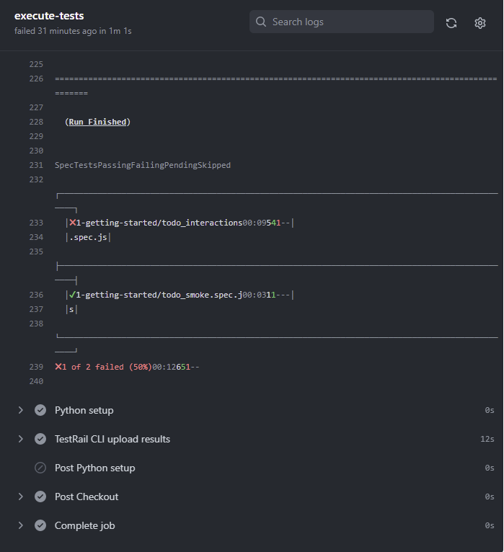The height and width of the screenshot is (552, 504).
Task: Click the skipped icon for Post Python setup
Action: pyautogui.click(x=40, y=468)
